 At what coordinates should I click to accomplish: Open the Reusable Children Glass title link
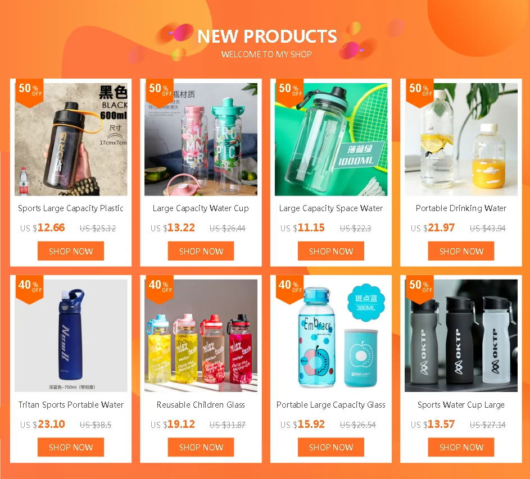coord(201,405)
